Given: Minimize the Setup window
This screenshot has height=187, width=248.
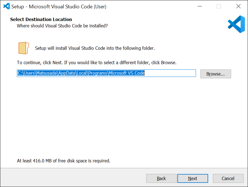Looking at the screenshot, I should [x=200, y=6].
